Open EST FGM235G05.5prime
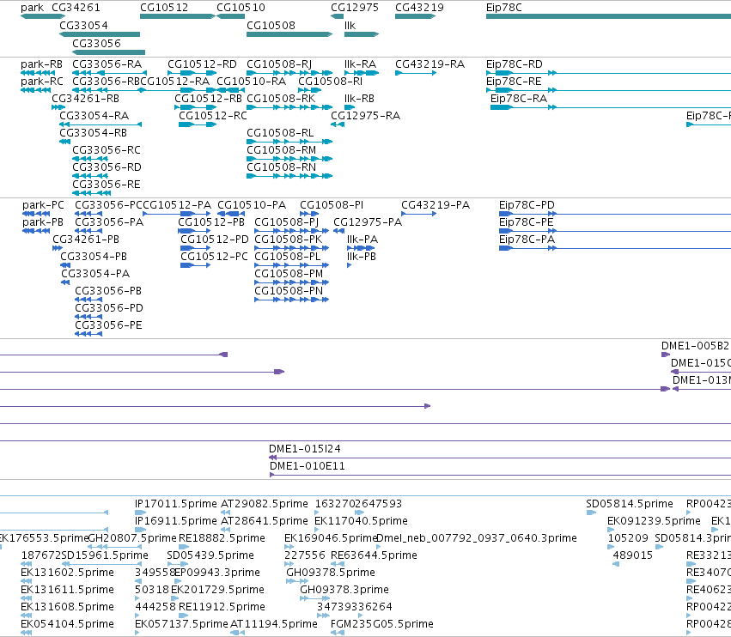Image resolution: width=731 pixels, height=637 pixels. pyautogui.click(x=382, y=624)
